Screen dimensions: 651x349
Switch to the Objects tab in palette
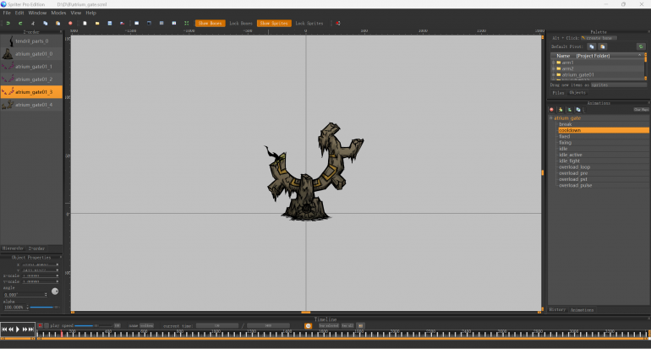(577, 93)
